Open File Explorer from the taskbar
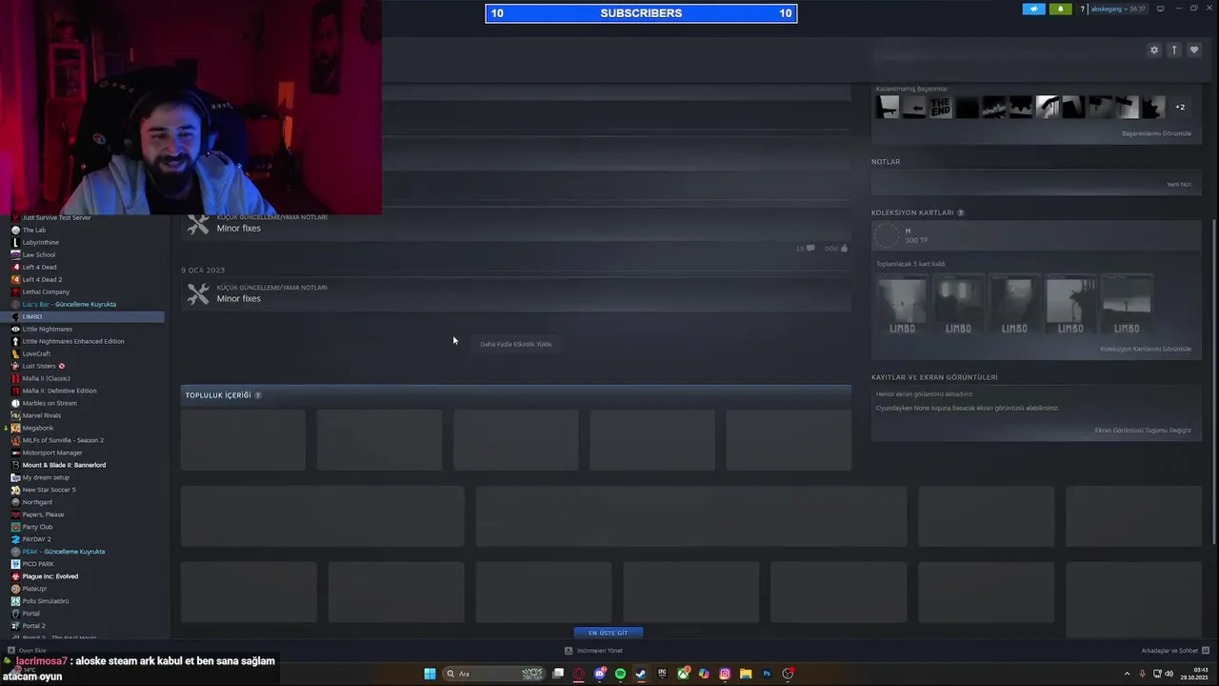This screenshot has height=686, width=1219. [x=746, y=674]
